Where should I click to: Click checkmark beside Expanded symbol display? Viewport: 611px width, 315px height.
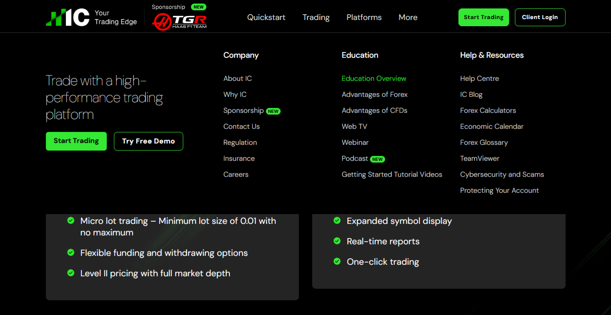(337, 220)
